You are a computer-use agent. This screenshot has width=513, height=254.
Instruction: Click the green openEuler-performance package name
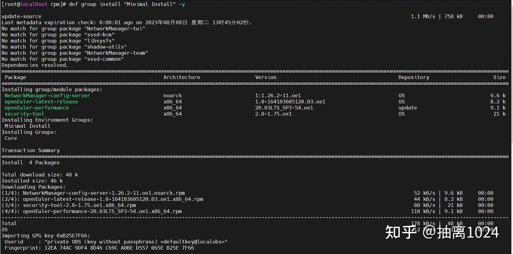[37, 108]
